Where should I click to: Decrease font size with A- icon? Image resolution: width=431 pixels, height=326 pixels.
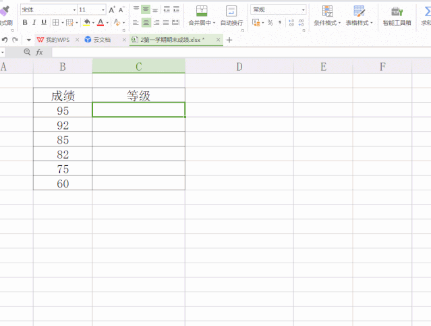tap(121, 10)
